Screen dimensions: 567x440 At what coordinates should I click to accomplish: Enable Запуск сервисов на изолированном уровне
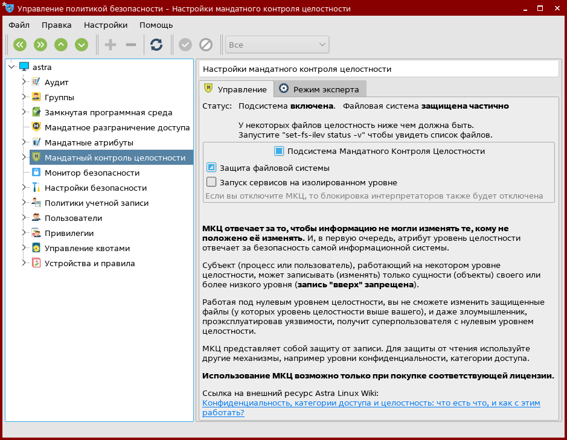pos(211,182)
